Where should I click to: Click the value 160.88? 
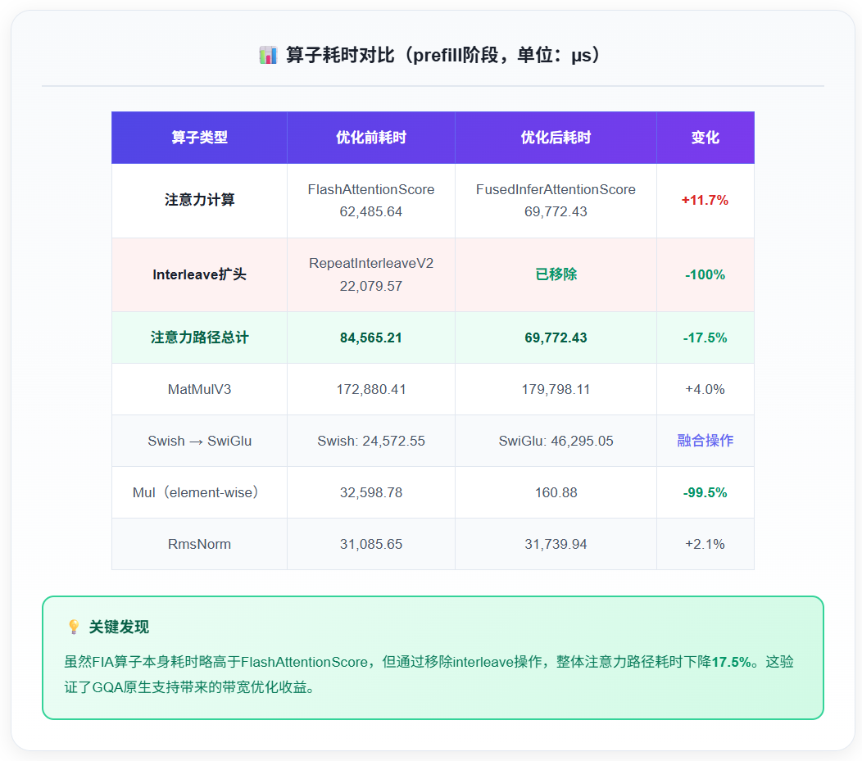(556, 492)
